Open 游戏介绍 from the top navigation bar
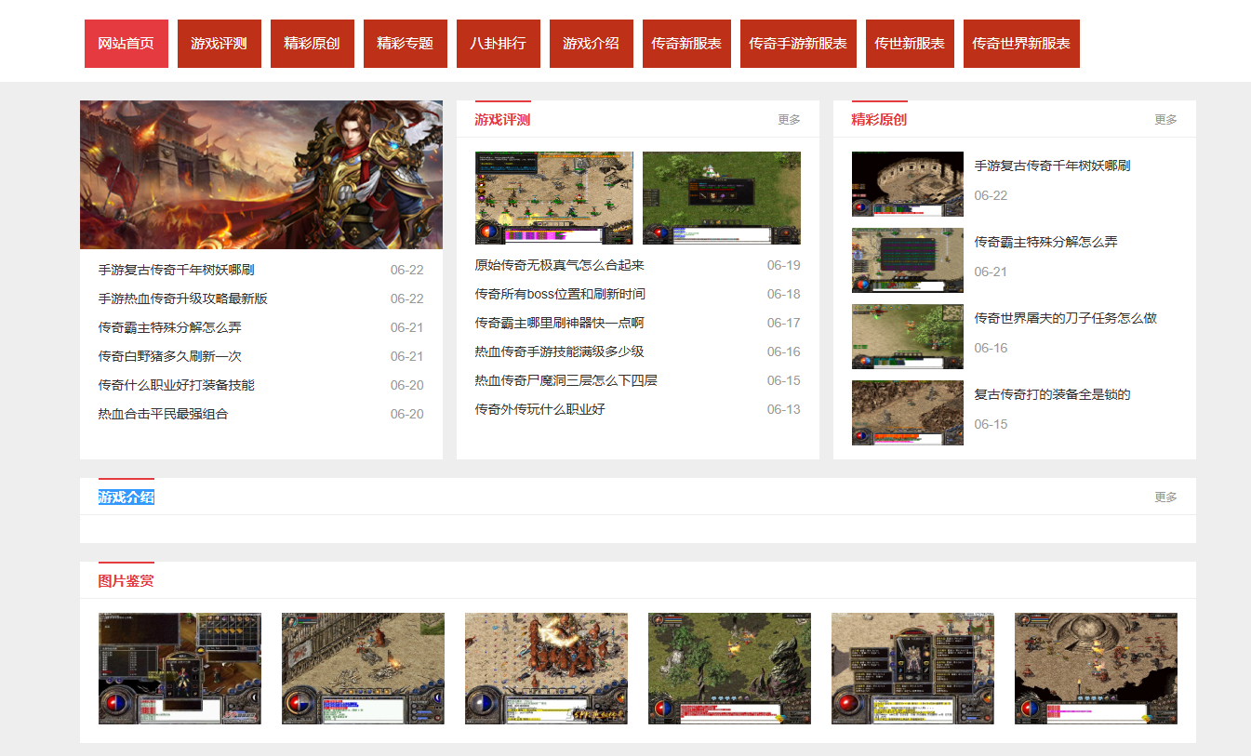Viewport: 1251px width, 756px height. pos(592,44)
